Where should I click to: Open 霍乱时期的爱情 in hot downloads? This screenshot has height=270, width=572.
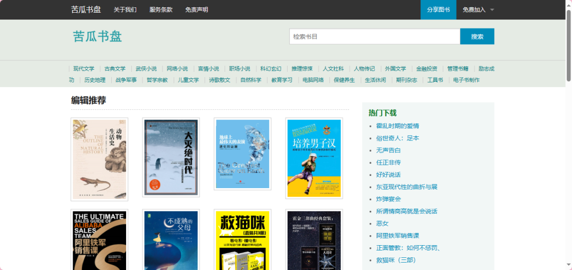click(x=397, y=126)
